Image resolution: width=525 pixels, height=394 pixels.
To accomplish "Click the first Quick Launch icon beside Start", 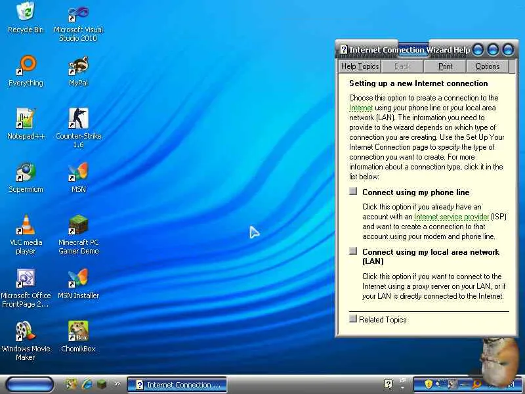I will click(71, 384).
